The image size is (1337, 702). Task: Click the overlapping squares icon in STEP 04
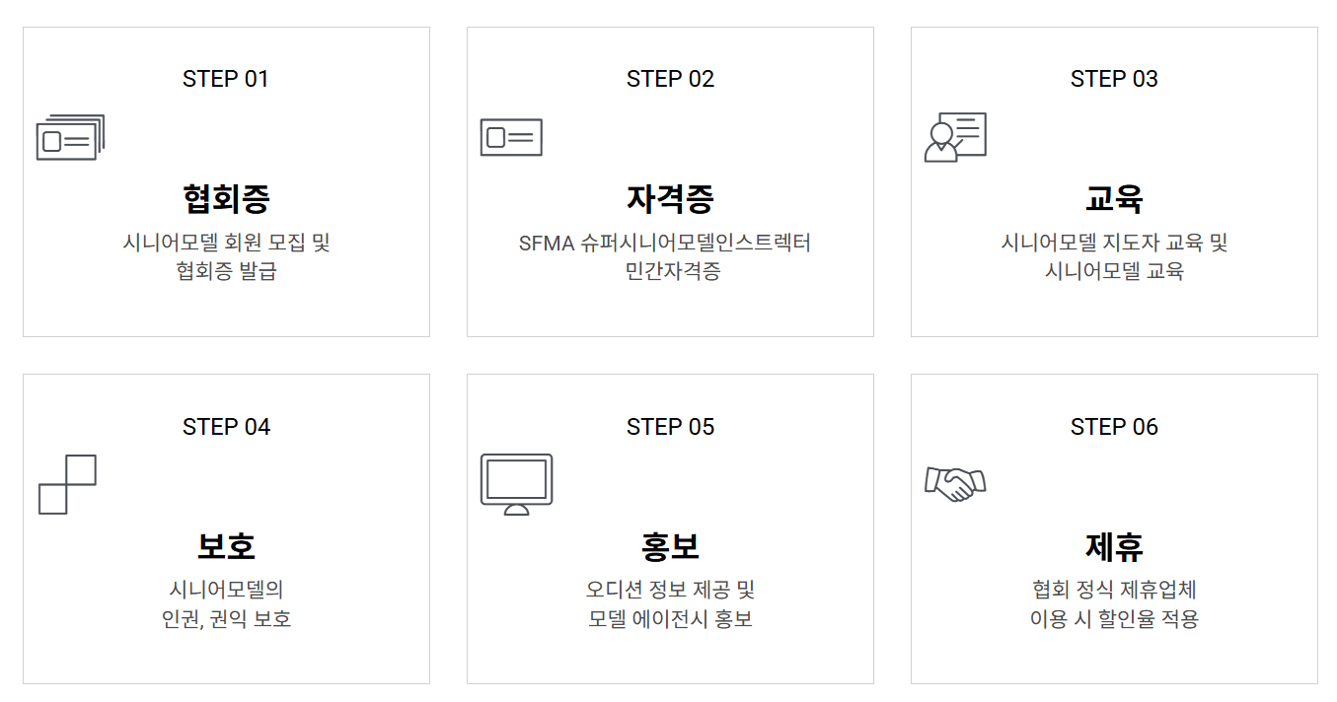pos(67,484)
